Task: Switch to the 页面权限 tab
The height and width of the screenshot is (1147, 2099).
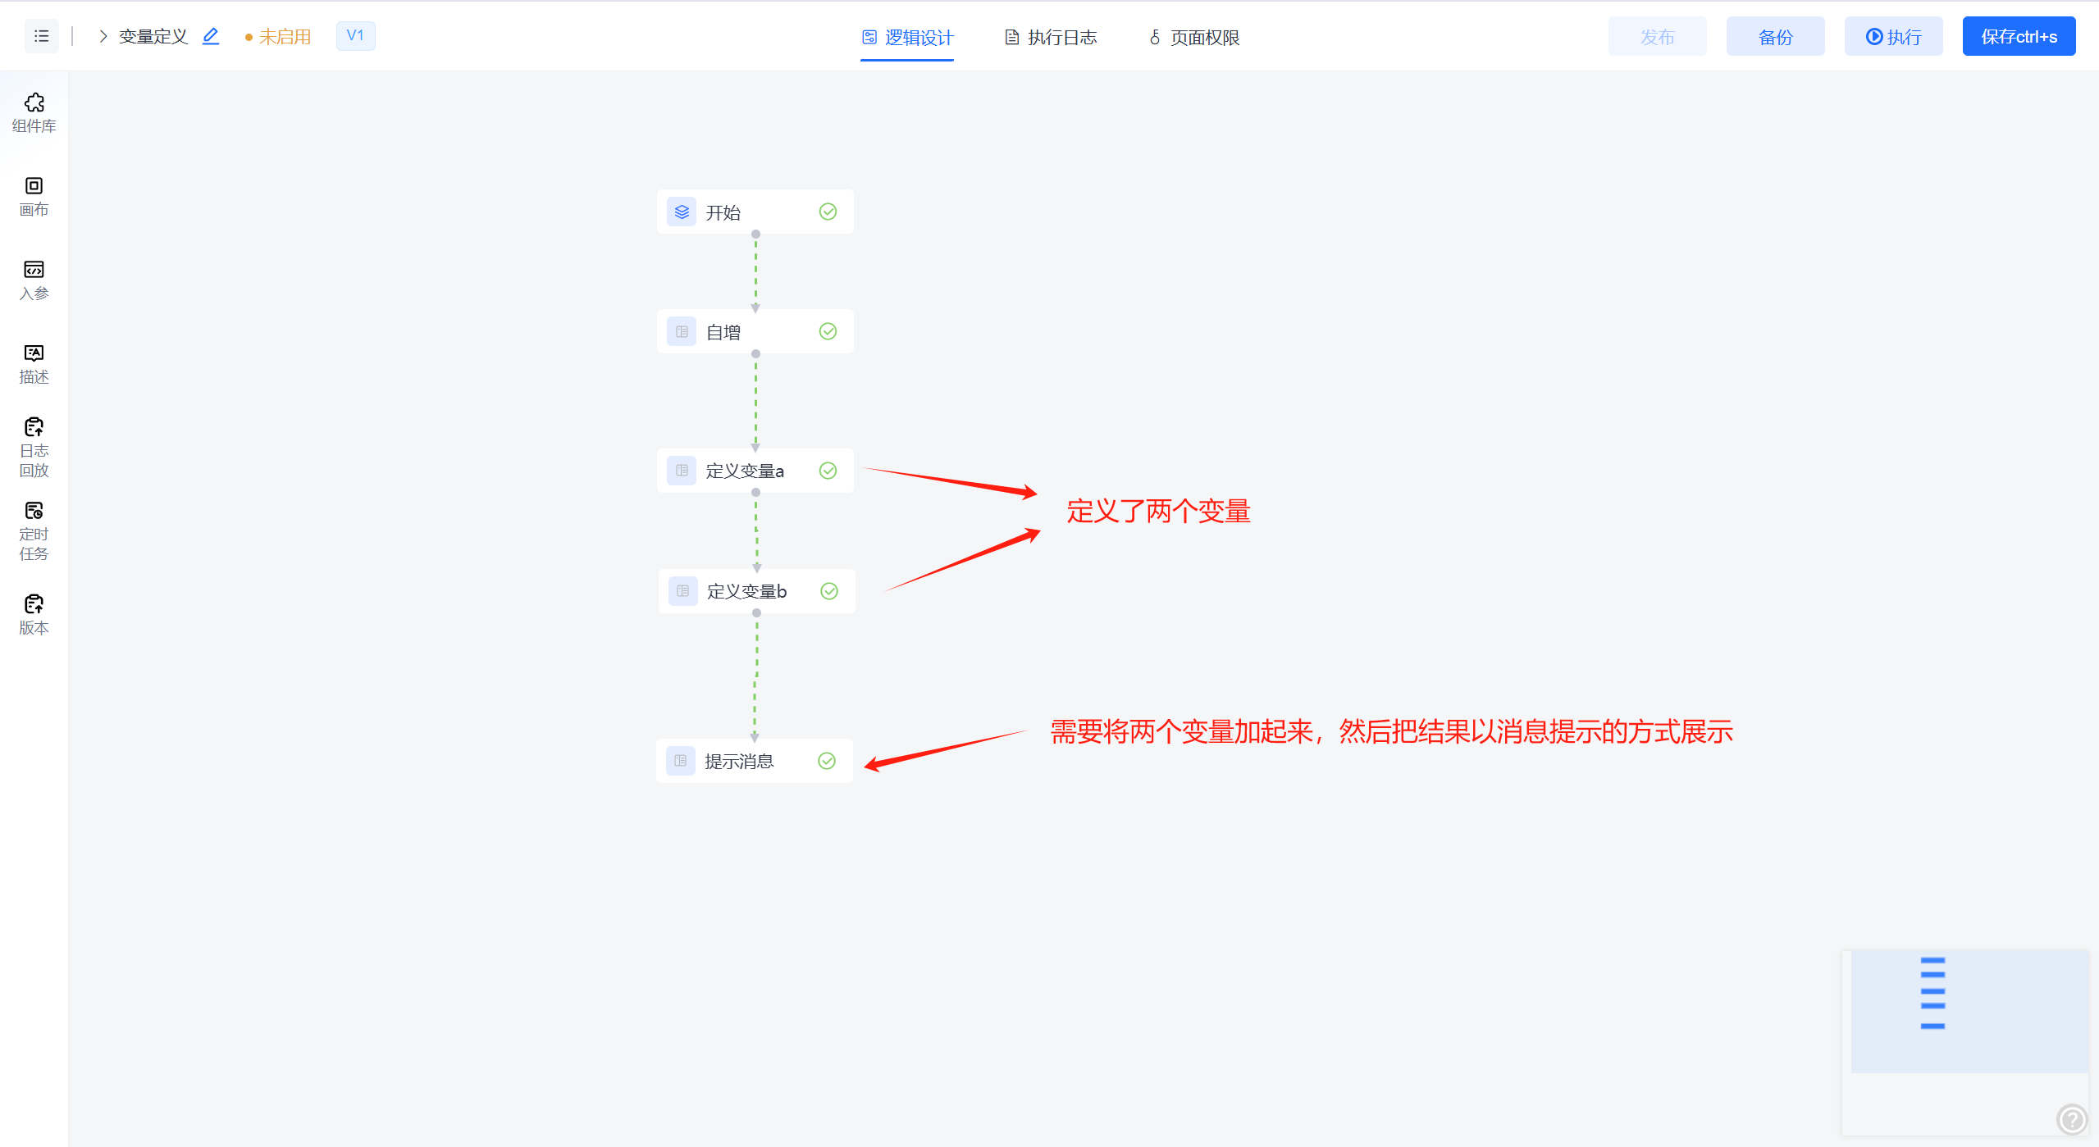Action: coord(1193,37)
